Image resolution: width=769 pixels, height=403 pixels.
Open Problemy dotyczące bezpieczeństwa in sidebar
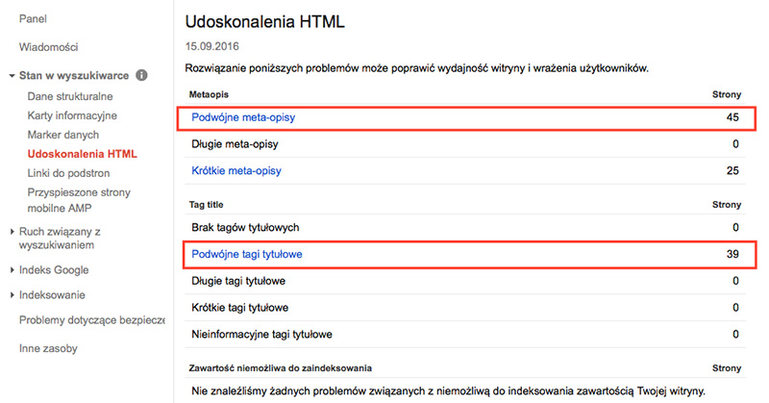[91, 319]
